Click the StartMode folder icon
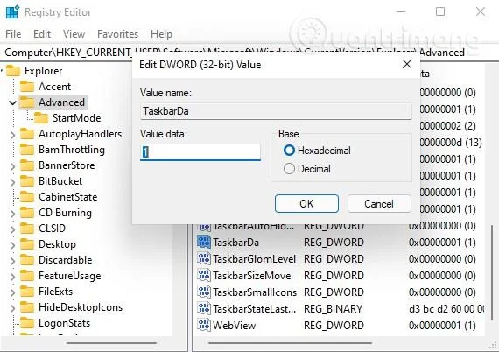Viewport: 499px width, 352px height. point(41,118)
